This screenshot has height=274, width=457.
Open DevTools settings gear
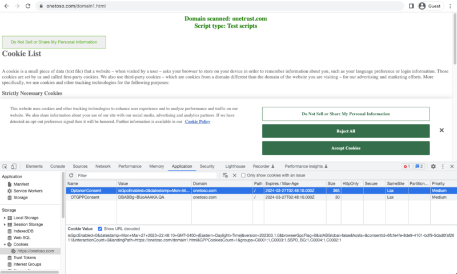[x=433, y=166]
